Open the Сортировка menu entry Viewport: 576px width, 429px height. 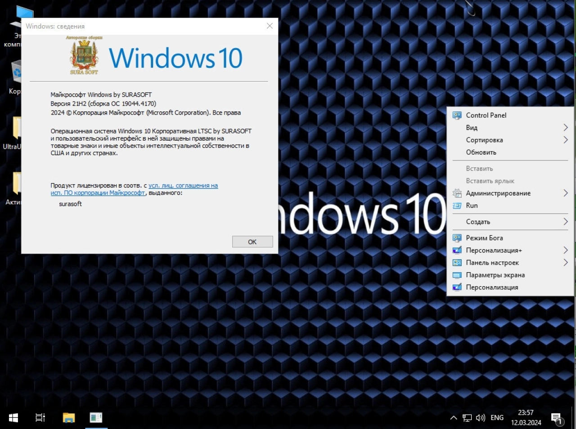510,140
